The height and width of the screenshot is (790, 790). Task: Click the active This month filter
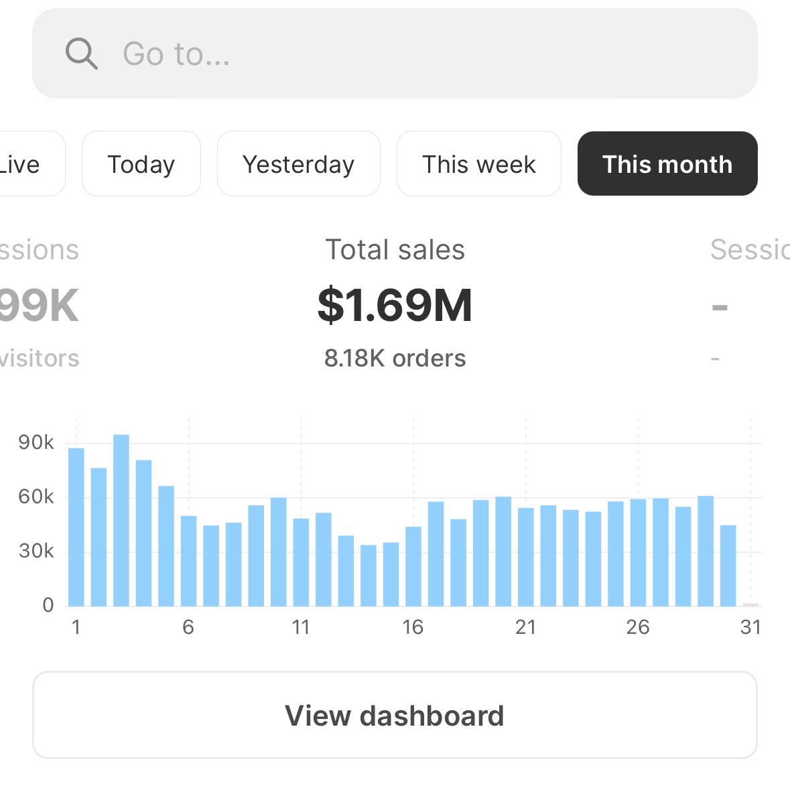pyautogui.click(x=667, y=163)
